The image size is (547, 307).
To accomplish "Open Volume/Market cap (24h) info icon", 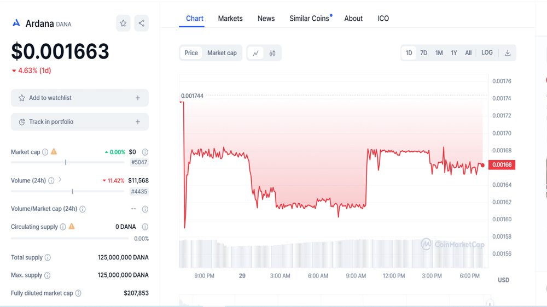I will point(83,209).
